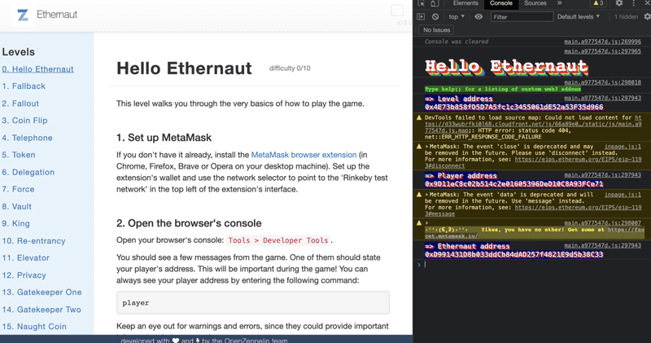The image size is (651, 343).
Task: Click the No Issues button
Action: [436, 30]
